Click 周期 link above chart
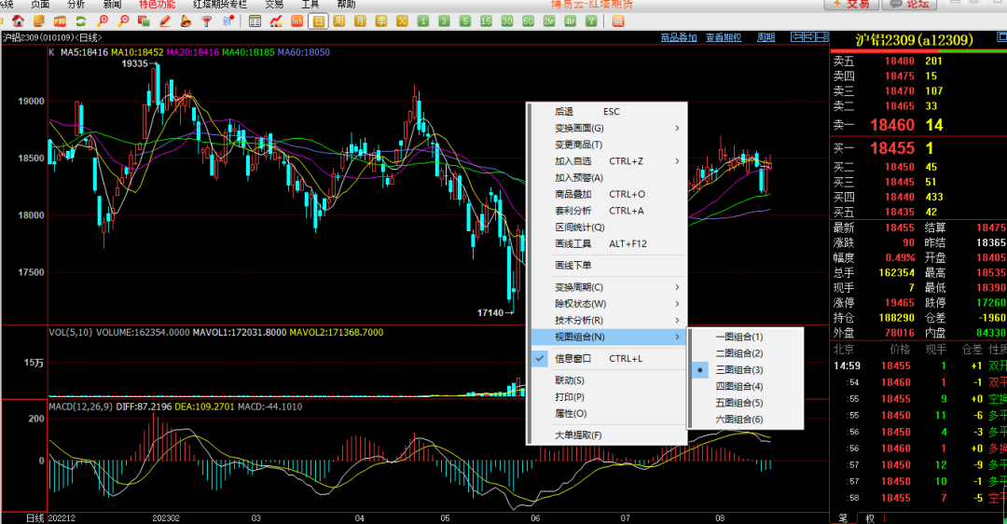The image size is (1007, 524). [x=766, y=38]
